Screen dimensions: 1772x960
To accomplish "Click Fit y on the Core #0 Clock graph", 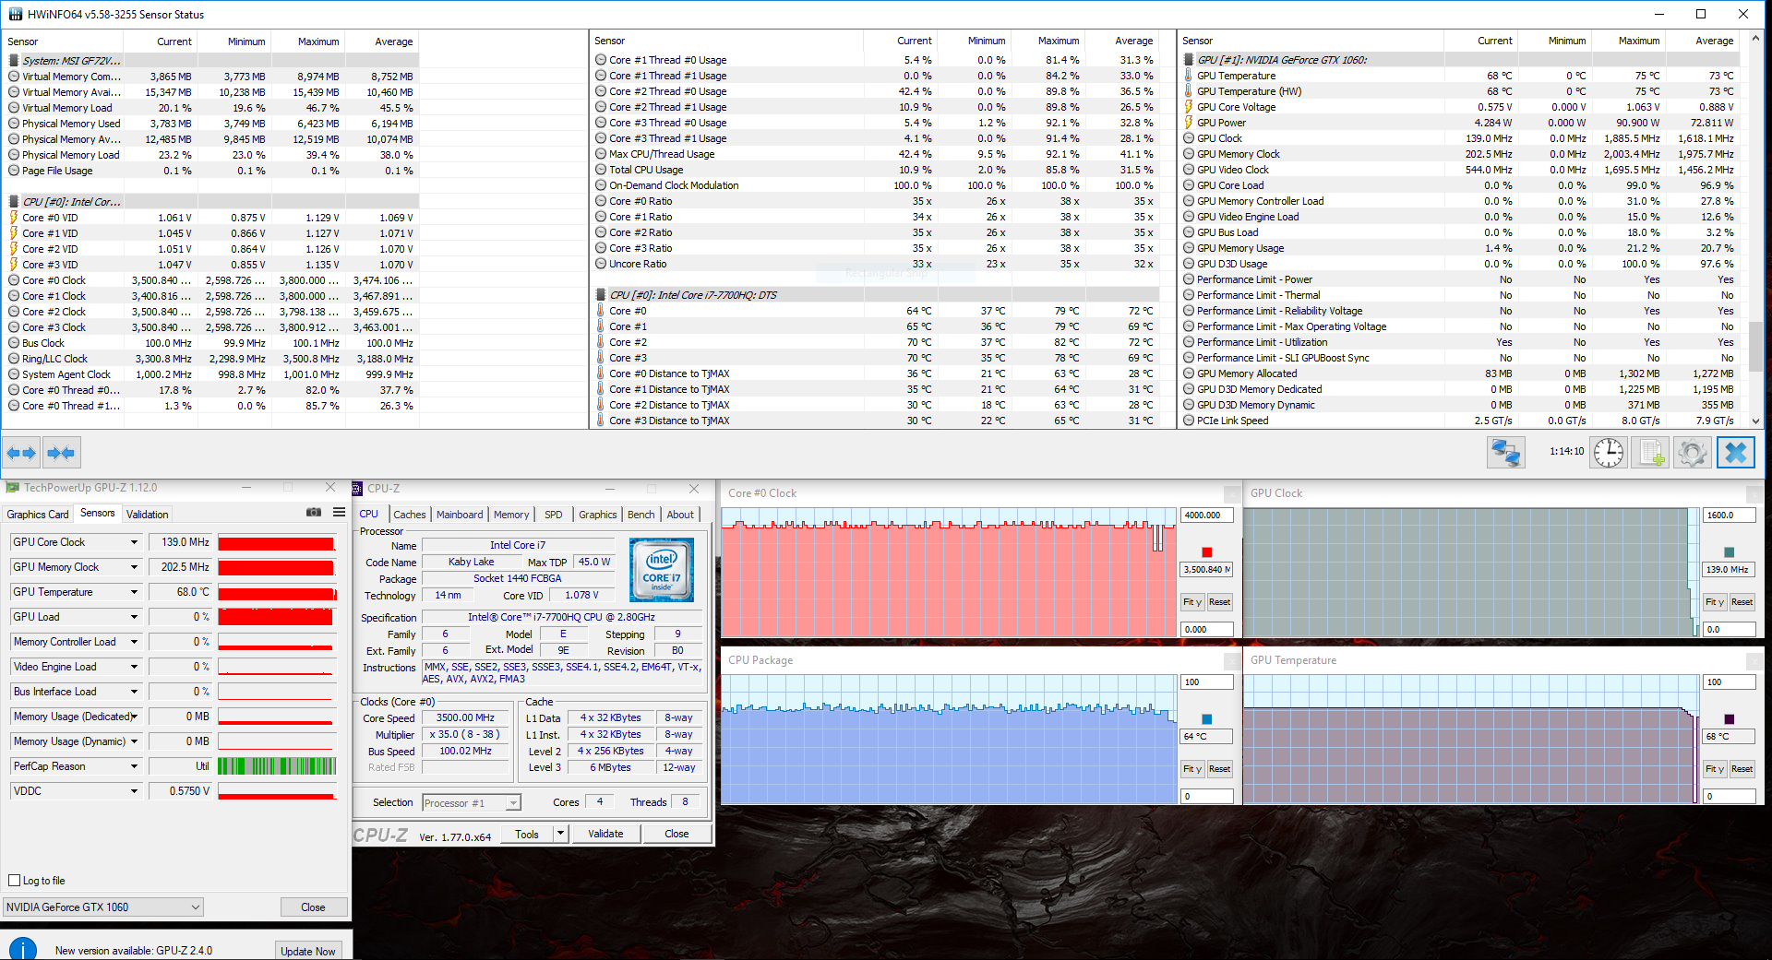I will [1192, 602].
